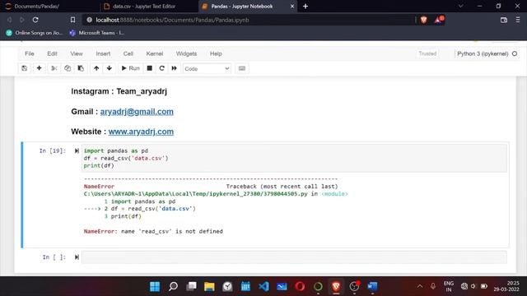Screen dimensions: 527x296
Task: Click the Python 3 (ipykernel) kernel name
Action: 483,53
